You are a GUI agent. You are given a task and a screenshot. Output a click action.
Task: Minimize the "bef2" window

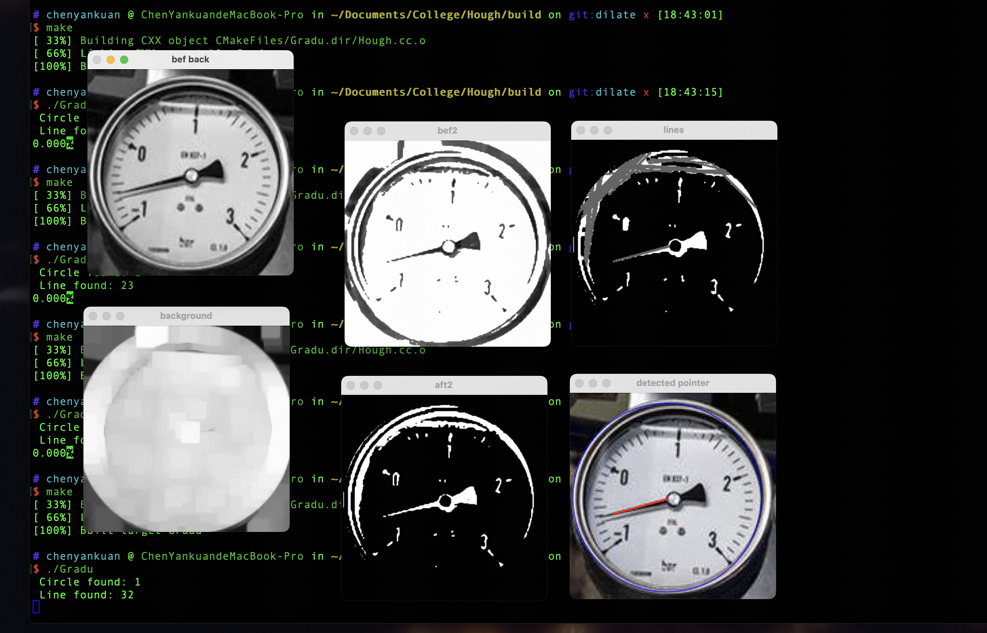click(x=368, y=131)
